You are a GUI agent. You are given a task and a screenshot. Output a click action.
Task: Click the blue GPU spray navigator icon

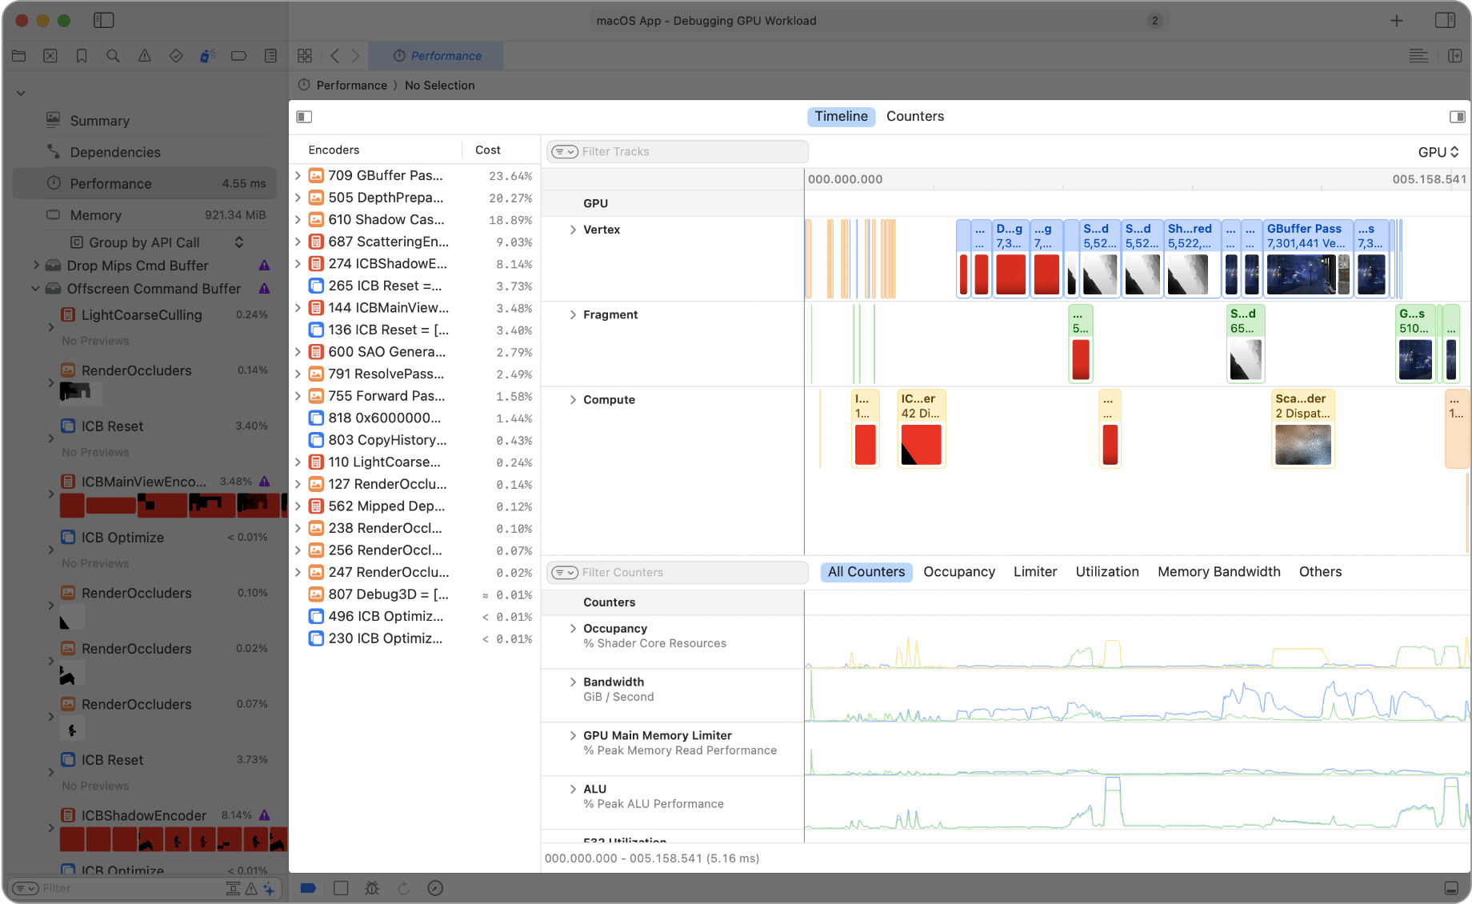tap(207, 56)
